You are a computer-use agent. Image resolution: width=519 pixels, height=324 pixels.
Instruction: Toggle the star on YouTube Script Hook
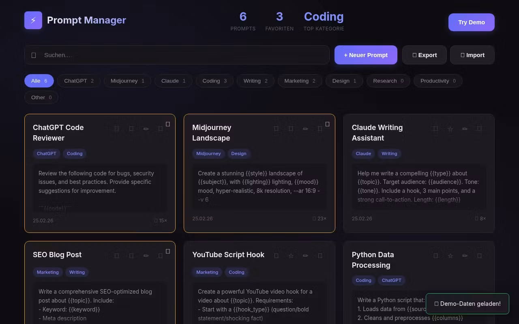tap(291, 256)
